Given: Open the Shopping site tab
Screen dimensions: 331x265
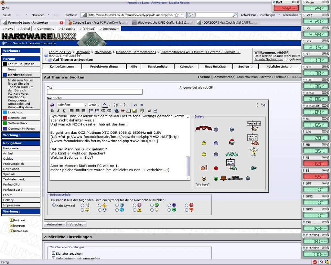Looking at the screenshot, I should click(66, 29).
